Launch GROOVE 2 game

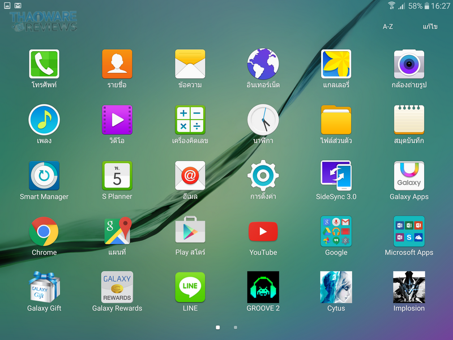click(x=263, y=287)
